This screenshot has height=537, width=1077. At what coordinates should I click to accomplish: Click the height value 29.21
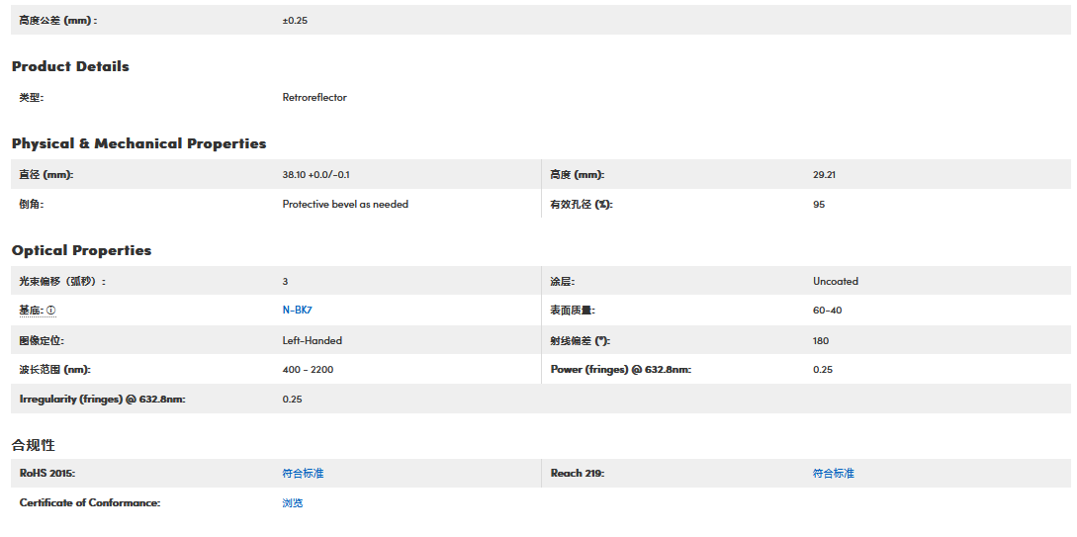click(x=825, y=175)
